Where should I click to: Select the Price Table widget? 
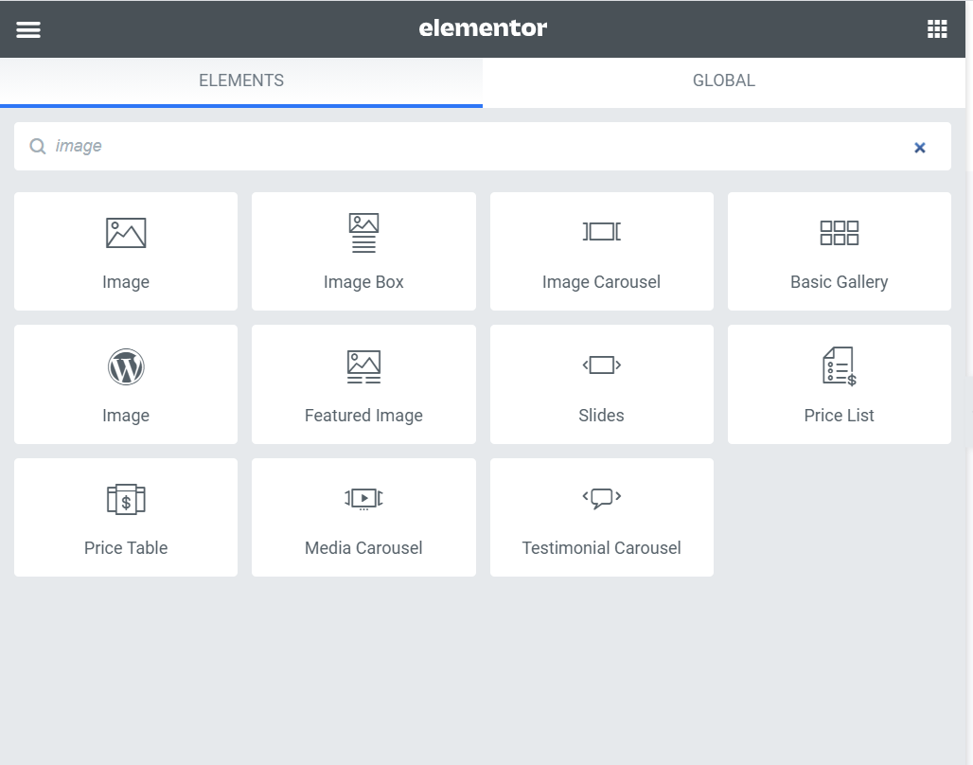126,517
